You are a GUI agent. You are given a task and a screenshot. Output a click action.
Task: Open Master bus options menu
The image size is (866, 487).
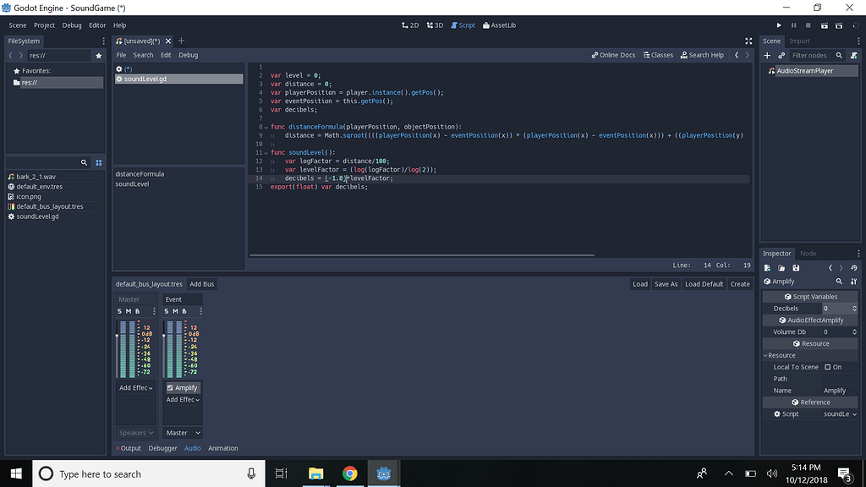(154, 311)
